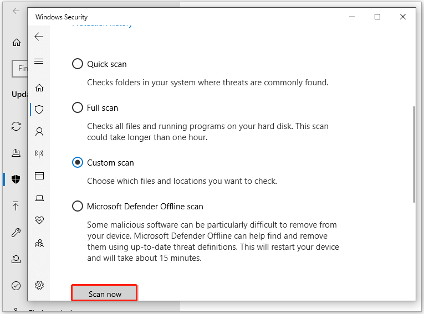Select the Quick scan option
Viewport: 424px width, 314px height.
[78, 64]
